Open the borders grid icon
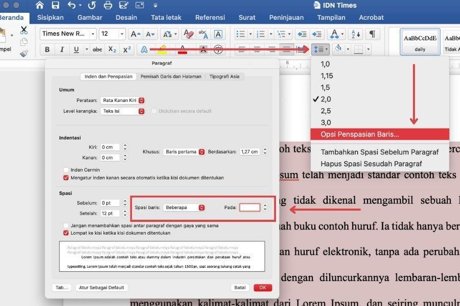 tap(358, 49)
